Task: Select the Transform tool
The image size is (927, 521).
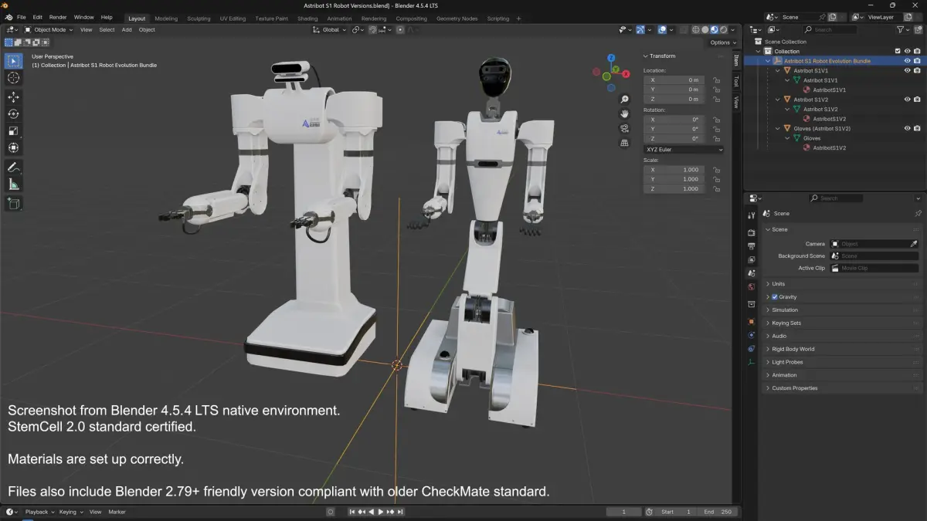Action: point(14,148)
